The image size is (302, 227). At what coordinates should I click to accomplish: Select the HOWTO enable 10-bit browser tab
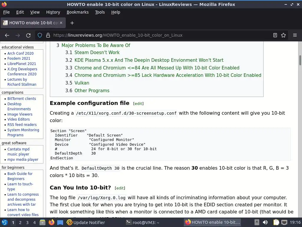point(33,23)
